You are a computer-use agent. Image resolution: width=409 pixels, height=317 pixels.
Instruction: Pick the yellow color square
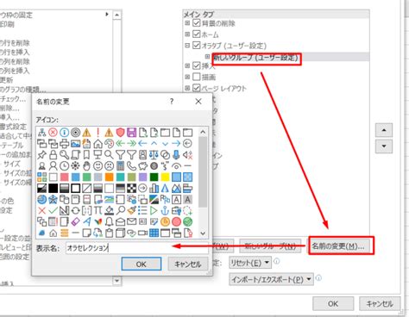pos(165,177)
